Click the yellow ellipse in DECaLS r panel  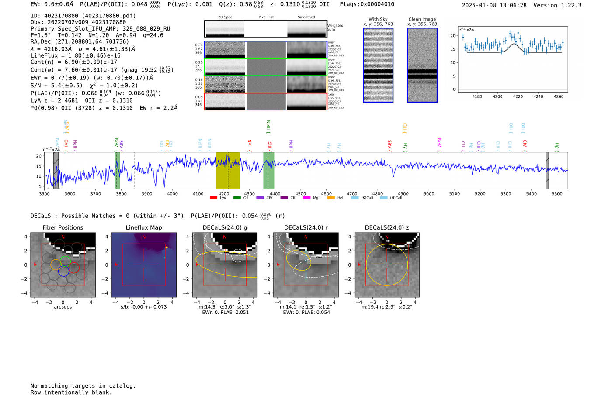[299, 261]
